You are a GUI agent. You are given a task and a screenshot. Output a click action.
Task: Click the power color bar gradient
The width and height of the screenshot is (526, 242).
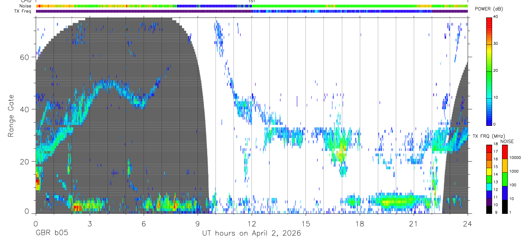[489, 71]
